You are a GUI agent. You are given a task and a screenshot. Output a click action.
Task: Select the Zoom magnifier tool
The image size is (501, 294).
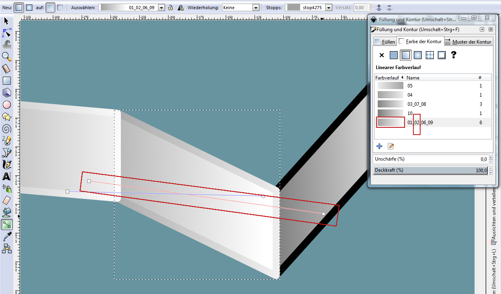pos(7,56)
